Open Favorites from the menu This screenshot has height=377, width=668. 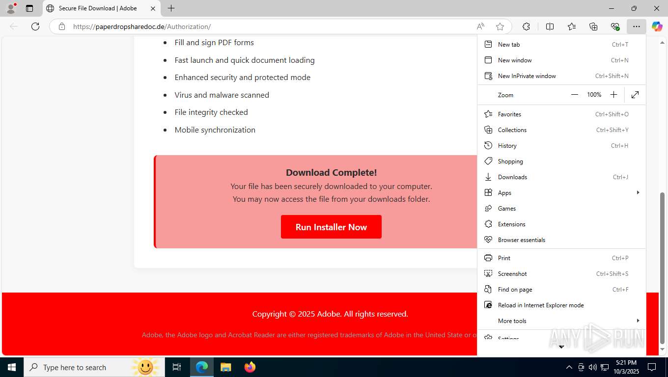pos(561,114)
